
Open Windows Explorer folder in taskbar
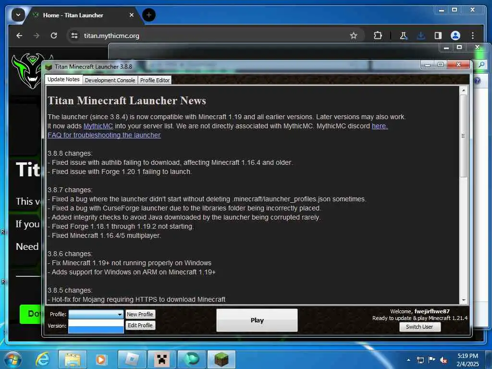tap(73, 359)
